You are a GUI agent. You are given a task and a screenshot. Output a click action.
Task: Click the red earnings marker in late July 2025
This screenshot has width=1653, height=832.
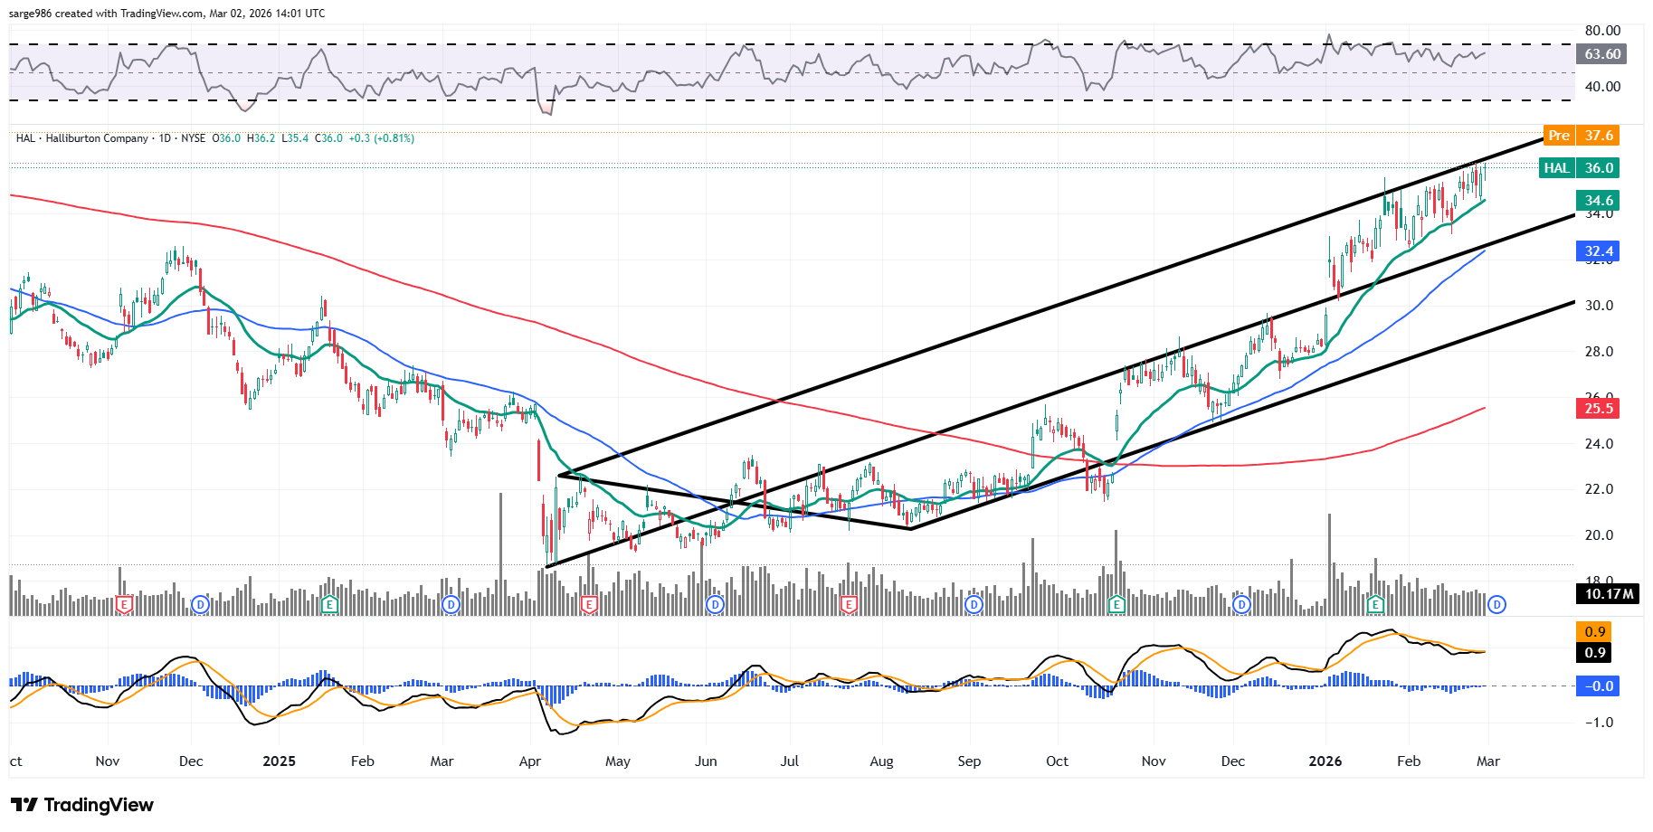click(848, 604)
